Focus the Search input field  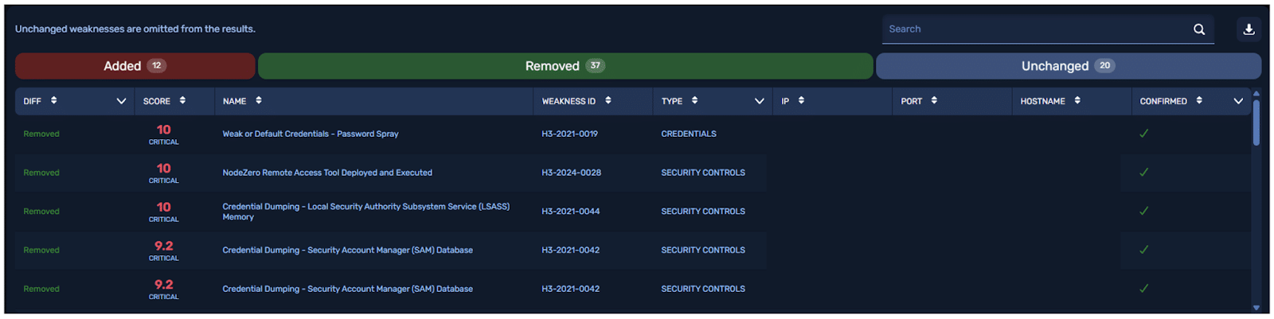pyautogui.click(x=1035, y=29)
